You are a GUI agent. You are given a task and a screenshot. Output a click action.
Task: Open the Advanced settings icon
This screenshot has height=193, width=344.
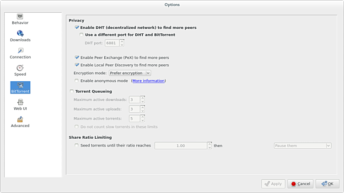click(x=20, y=120)
